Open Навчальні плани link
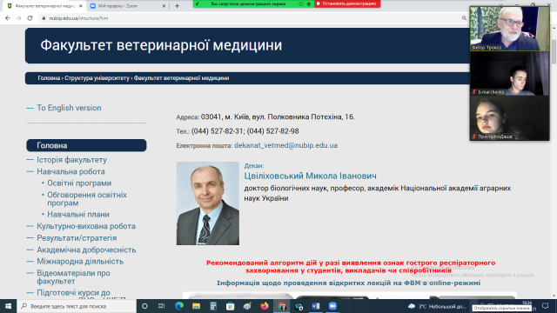 78,215
